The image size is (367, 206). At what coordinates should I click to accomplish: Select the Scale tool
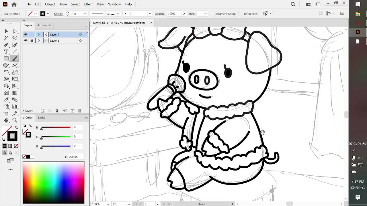(x=15, y=72)
